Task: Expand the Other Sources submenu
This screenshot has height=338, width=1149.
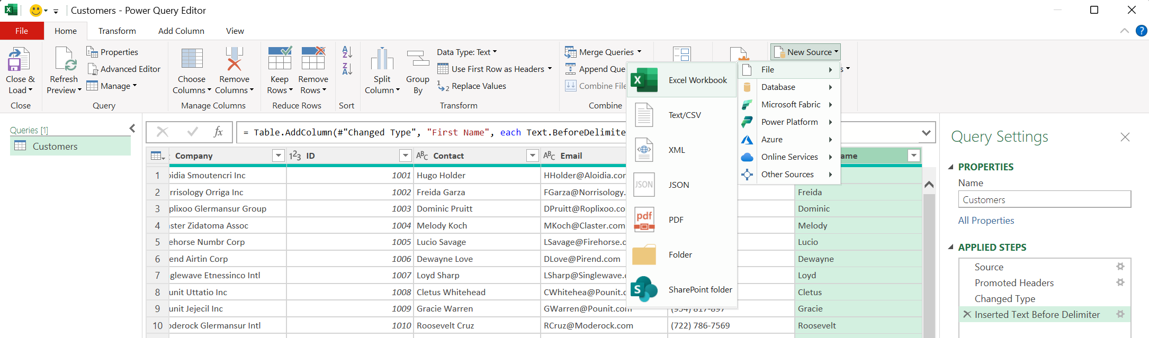Action: coord(789,174)
